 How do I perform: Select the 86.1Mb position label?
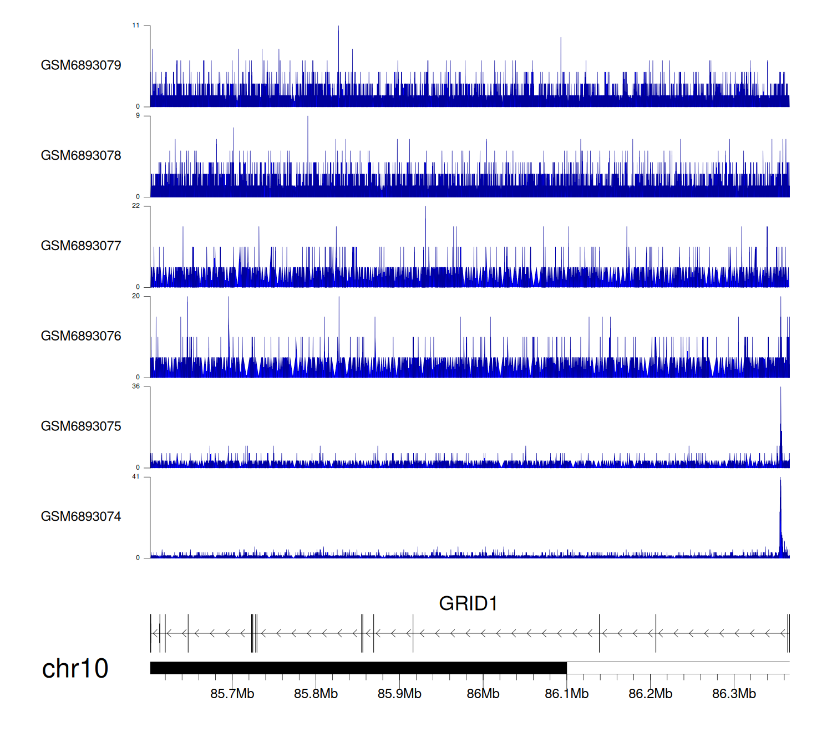click(566, 694)
